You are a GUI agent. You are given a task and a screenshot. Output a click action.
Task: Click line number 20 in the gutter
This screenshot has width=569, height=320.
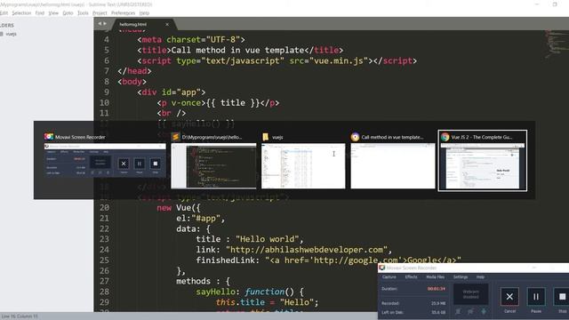(x=105, y=207)
